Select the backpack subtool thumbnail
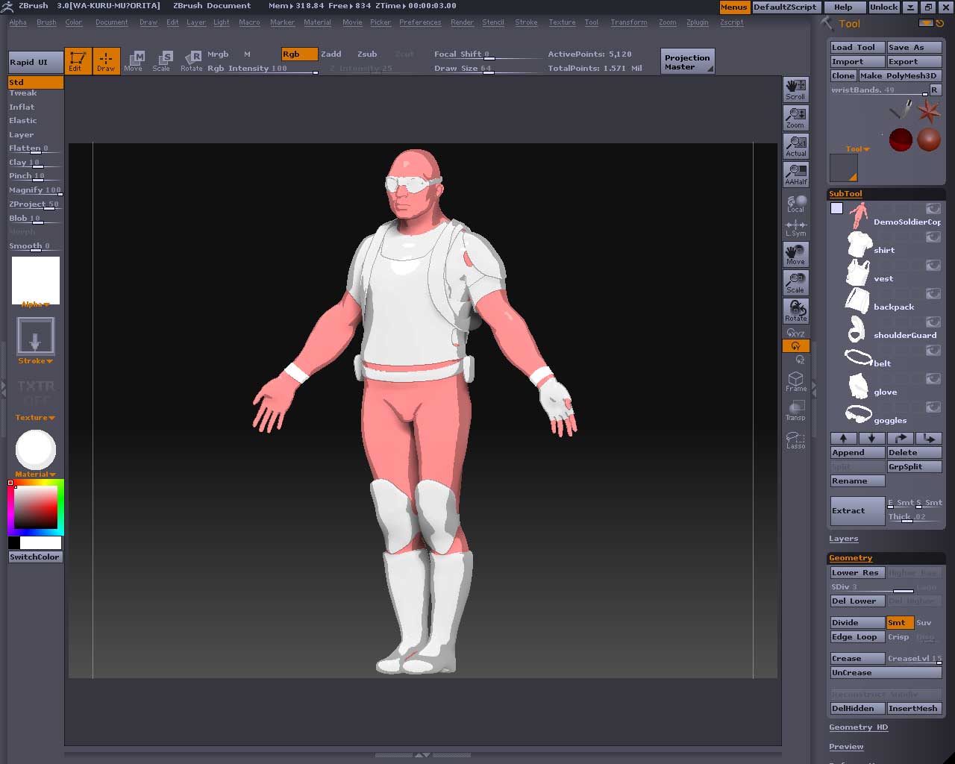Screen dimensions: 955x764 (x=859, y=301)
